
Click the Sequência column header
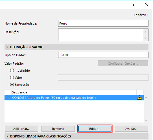click(74, 92)
